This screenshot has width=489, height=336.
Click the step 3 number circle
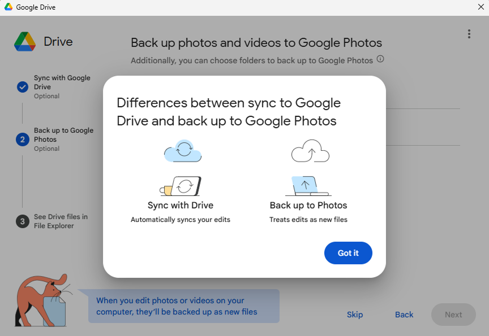[23, 221]
